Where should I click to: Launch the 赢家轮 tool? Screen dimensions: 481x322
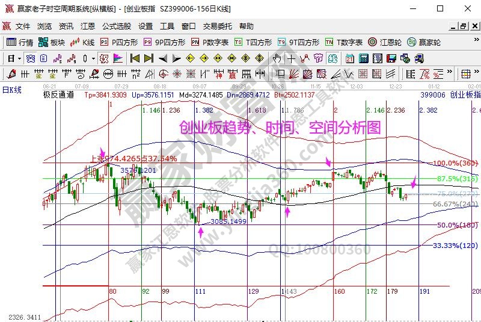pyautogui.click(x=424, y=42)
